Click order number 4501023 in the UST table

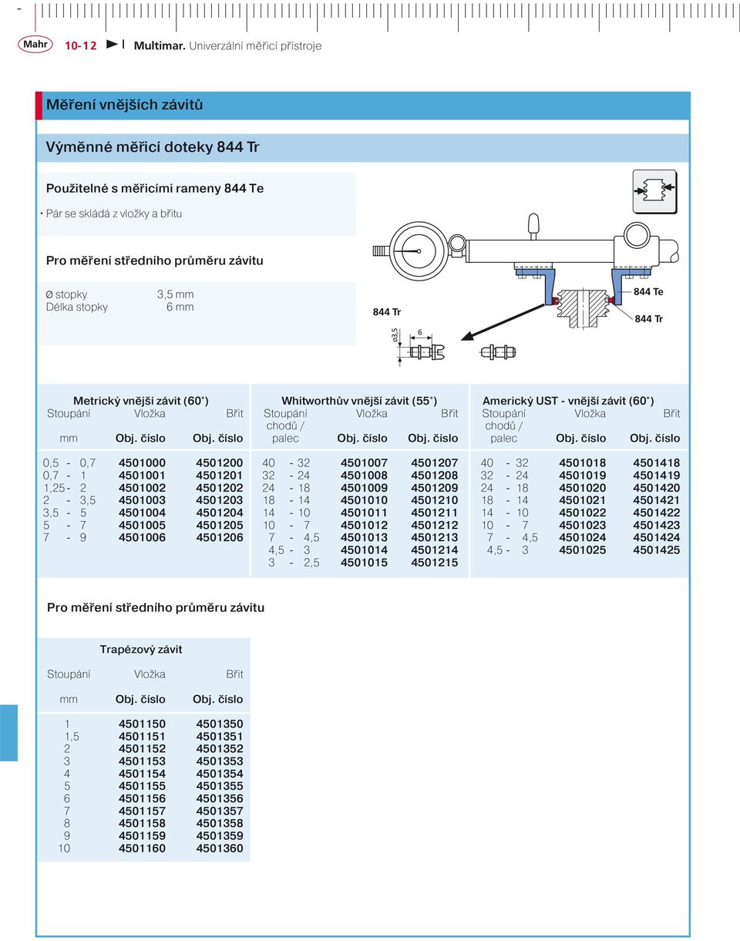click(583, 525)
